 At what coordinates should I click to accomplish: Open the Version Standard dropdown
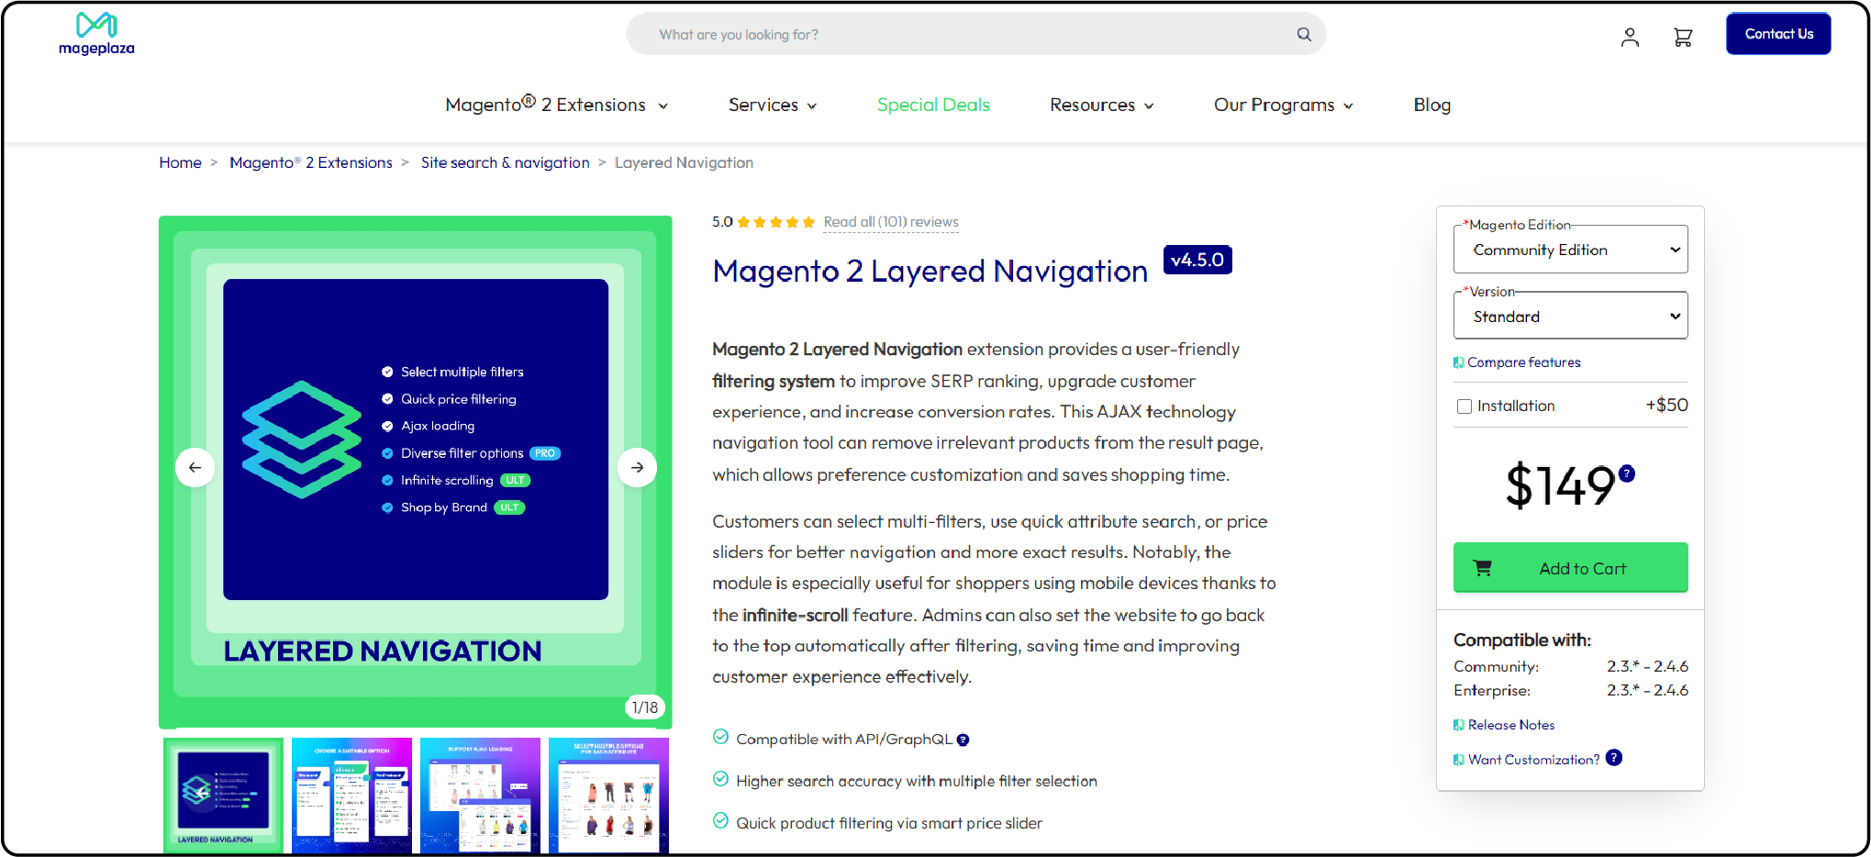[x=1570, y=316]
